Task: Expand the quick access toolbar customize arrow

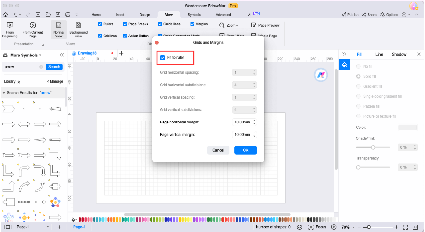Action: (77, 15)
